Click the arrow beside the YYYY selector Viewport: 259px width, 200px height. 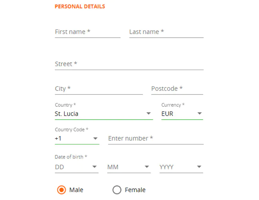[x=199, y=167]
